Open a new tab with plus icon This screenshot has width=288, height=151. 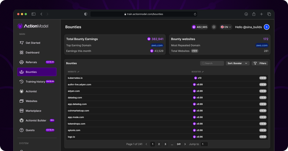[x=262, y=14]
